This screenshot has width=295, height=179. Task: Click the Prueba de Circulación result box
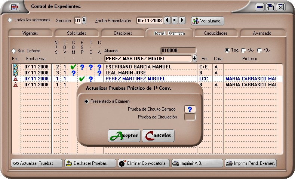tap(190, 117)
